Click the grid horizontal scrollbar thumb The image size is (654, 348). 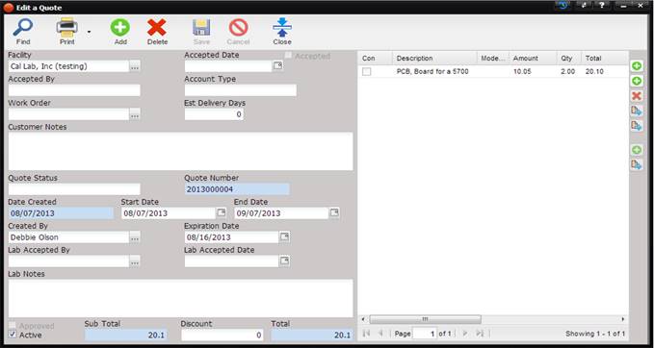point(425,319)
